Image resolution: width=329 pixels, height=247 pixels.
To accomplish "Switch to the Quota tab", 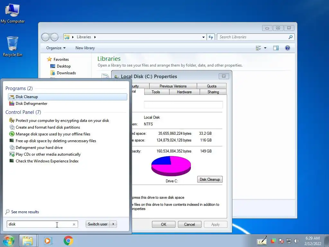I will click(x=211, y=86).
